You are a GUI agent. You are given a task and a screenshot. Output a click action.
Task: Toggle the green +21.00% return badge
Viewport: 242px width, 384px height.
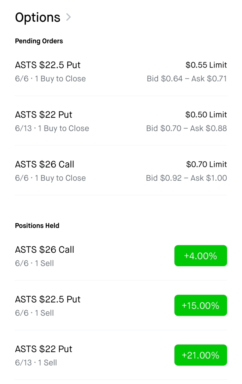point(200,355)
